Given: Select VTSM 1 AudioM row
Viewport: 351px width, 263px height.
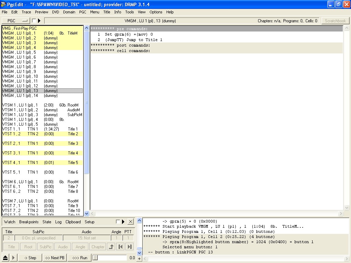Looking at the screenshot, I should tap(42, 110).
